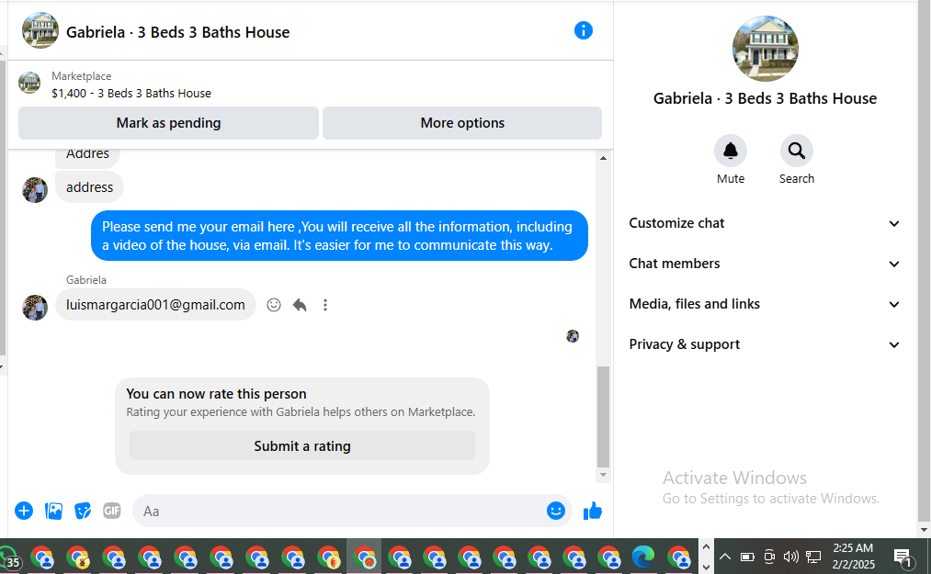Search in conversation using magnifier icon
Screen dimensions: 931x574
(796, 152)
